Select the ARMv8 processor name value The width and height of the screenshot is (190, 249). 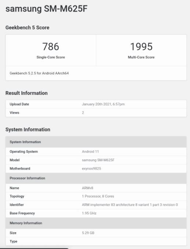(88, 188)
